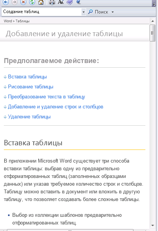Click the Предполагаемое действие: heading
158x231 pixels.
coord(51,61)
